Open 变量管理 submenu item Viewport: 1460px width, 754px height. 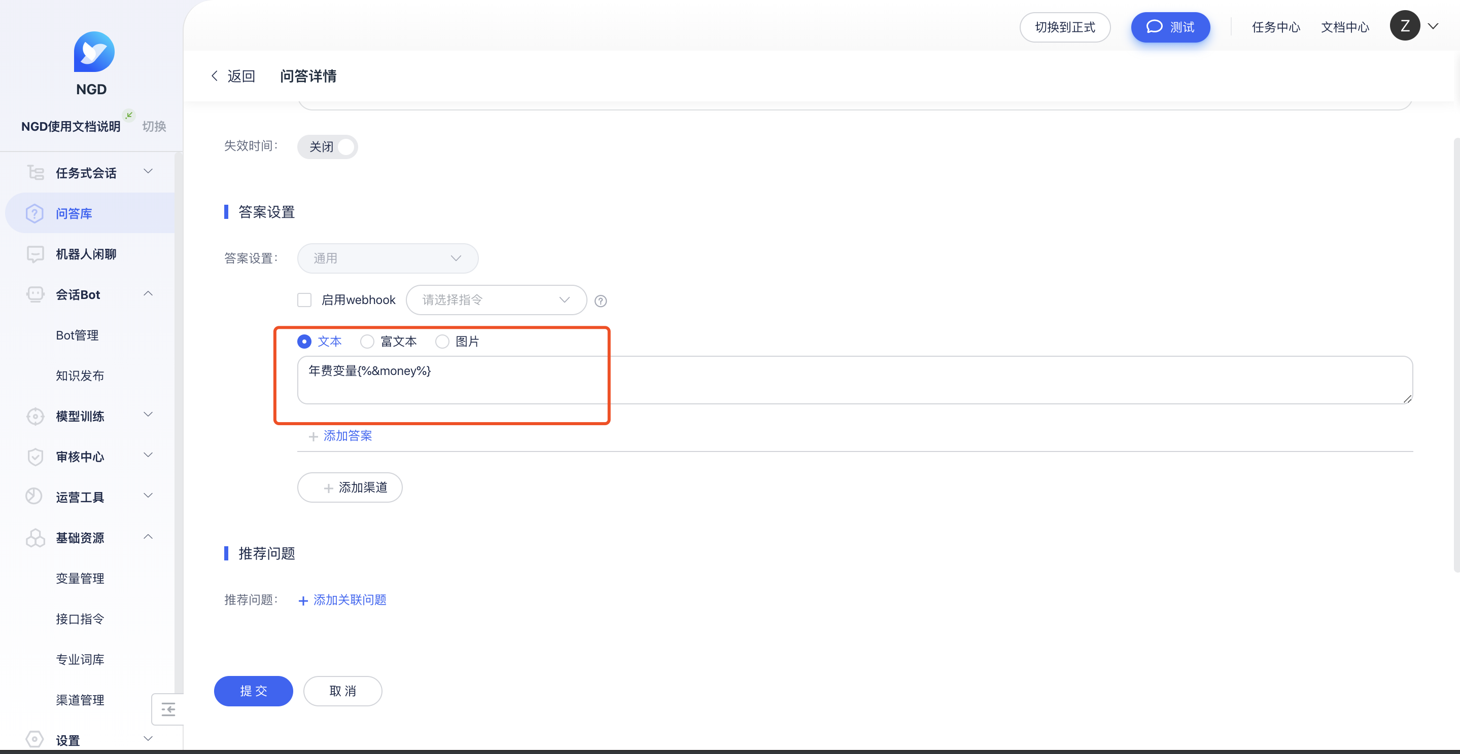80,579
